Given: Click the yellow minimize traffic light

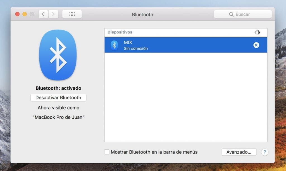Looking at the screenshot, I should pyautogui.click(x=25, y=13).
